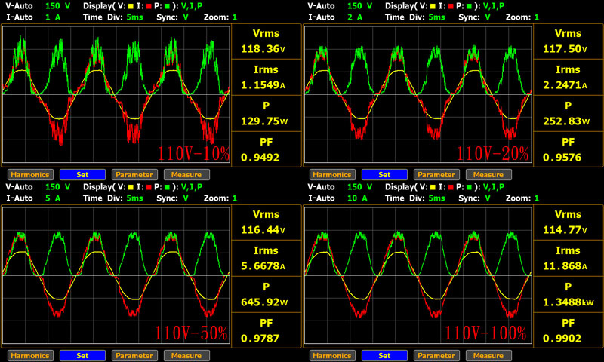Click the Time Div 5ms value in the 10% panel
Viewport: 604px width, 362px height.
pos(135,17)
